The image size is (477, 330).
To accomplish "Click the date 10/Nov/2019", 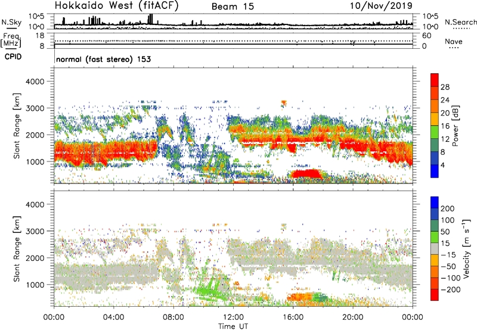I will [381, 5].
